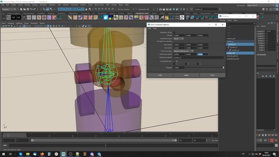Open Animation Layer None dropdown
Image resolution: width=279 pixels, height=157 pixels.
pos(178,38)
